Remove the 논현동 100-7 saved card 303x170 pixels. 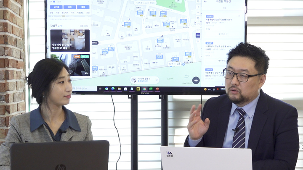239,16
